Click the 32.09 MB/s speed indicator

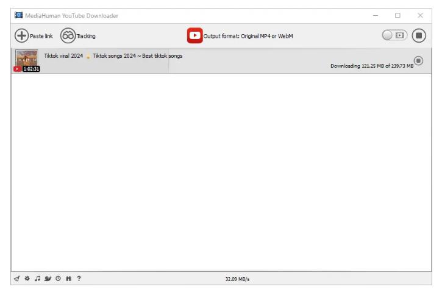pos(237,279)
